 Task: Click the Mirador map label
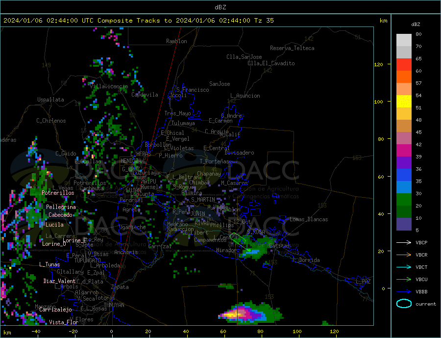pyautogui.click(x=226, y=250)
